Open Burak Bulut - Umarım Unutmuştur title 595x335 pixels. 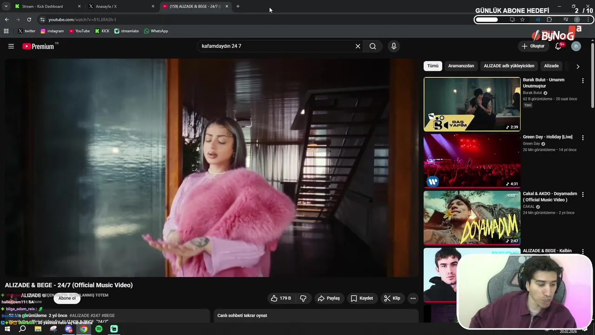point(543,83)
